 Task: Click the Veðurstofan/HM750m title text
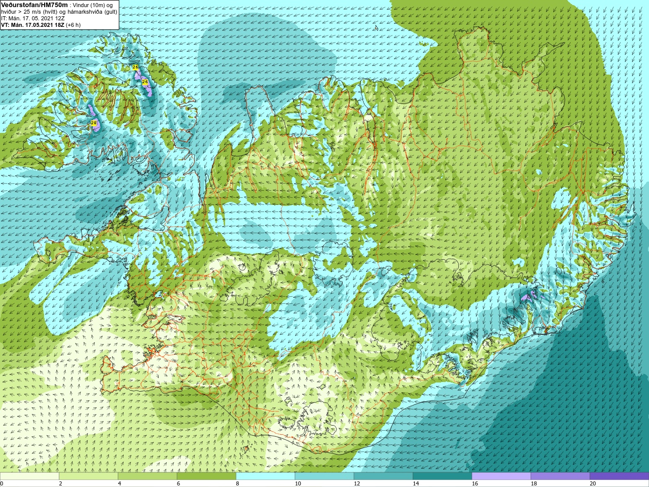point(34,5)
